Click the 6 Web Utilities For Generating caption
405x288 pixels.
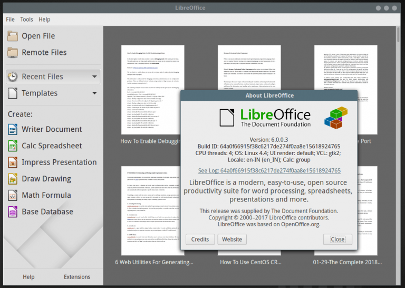tap(154, 262)
